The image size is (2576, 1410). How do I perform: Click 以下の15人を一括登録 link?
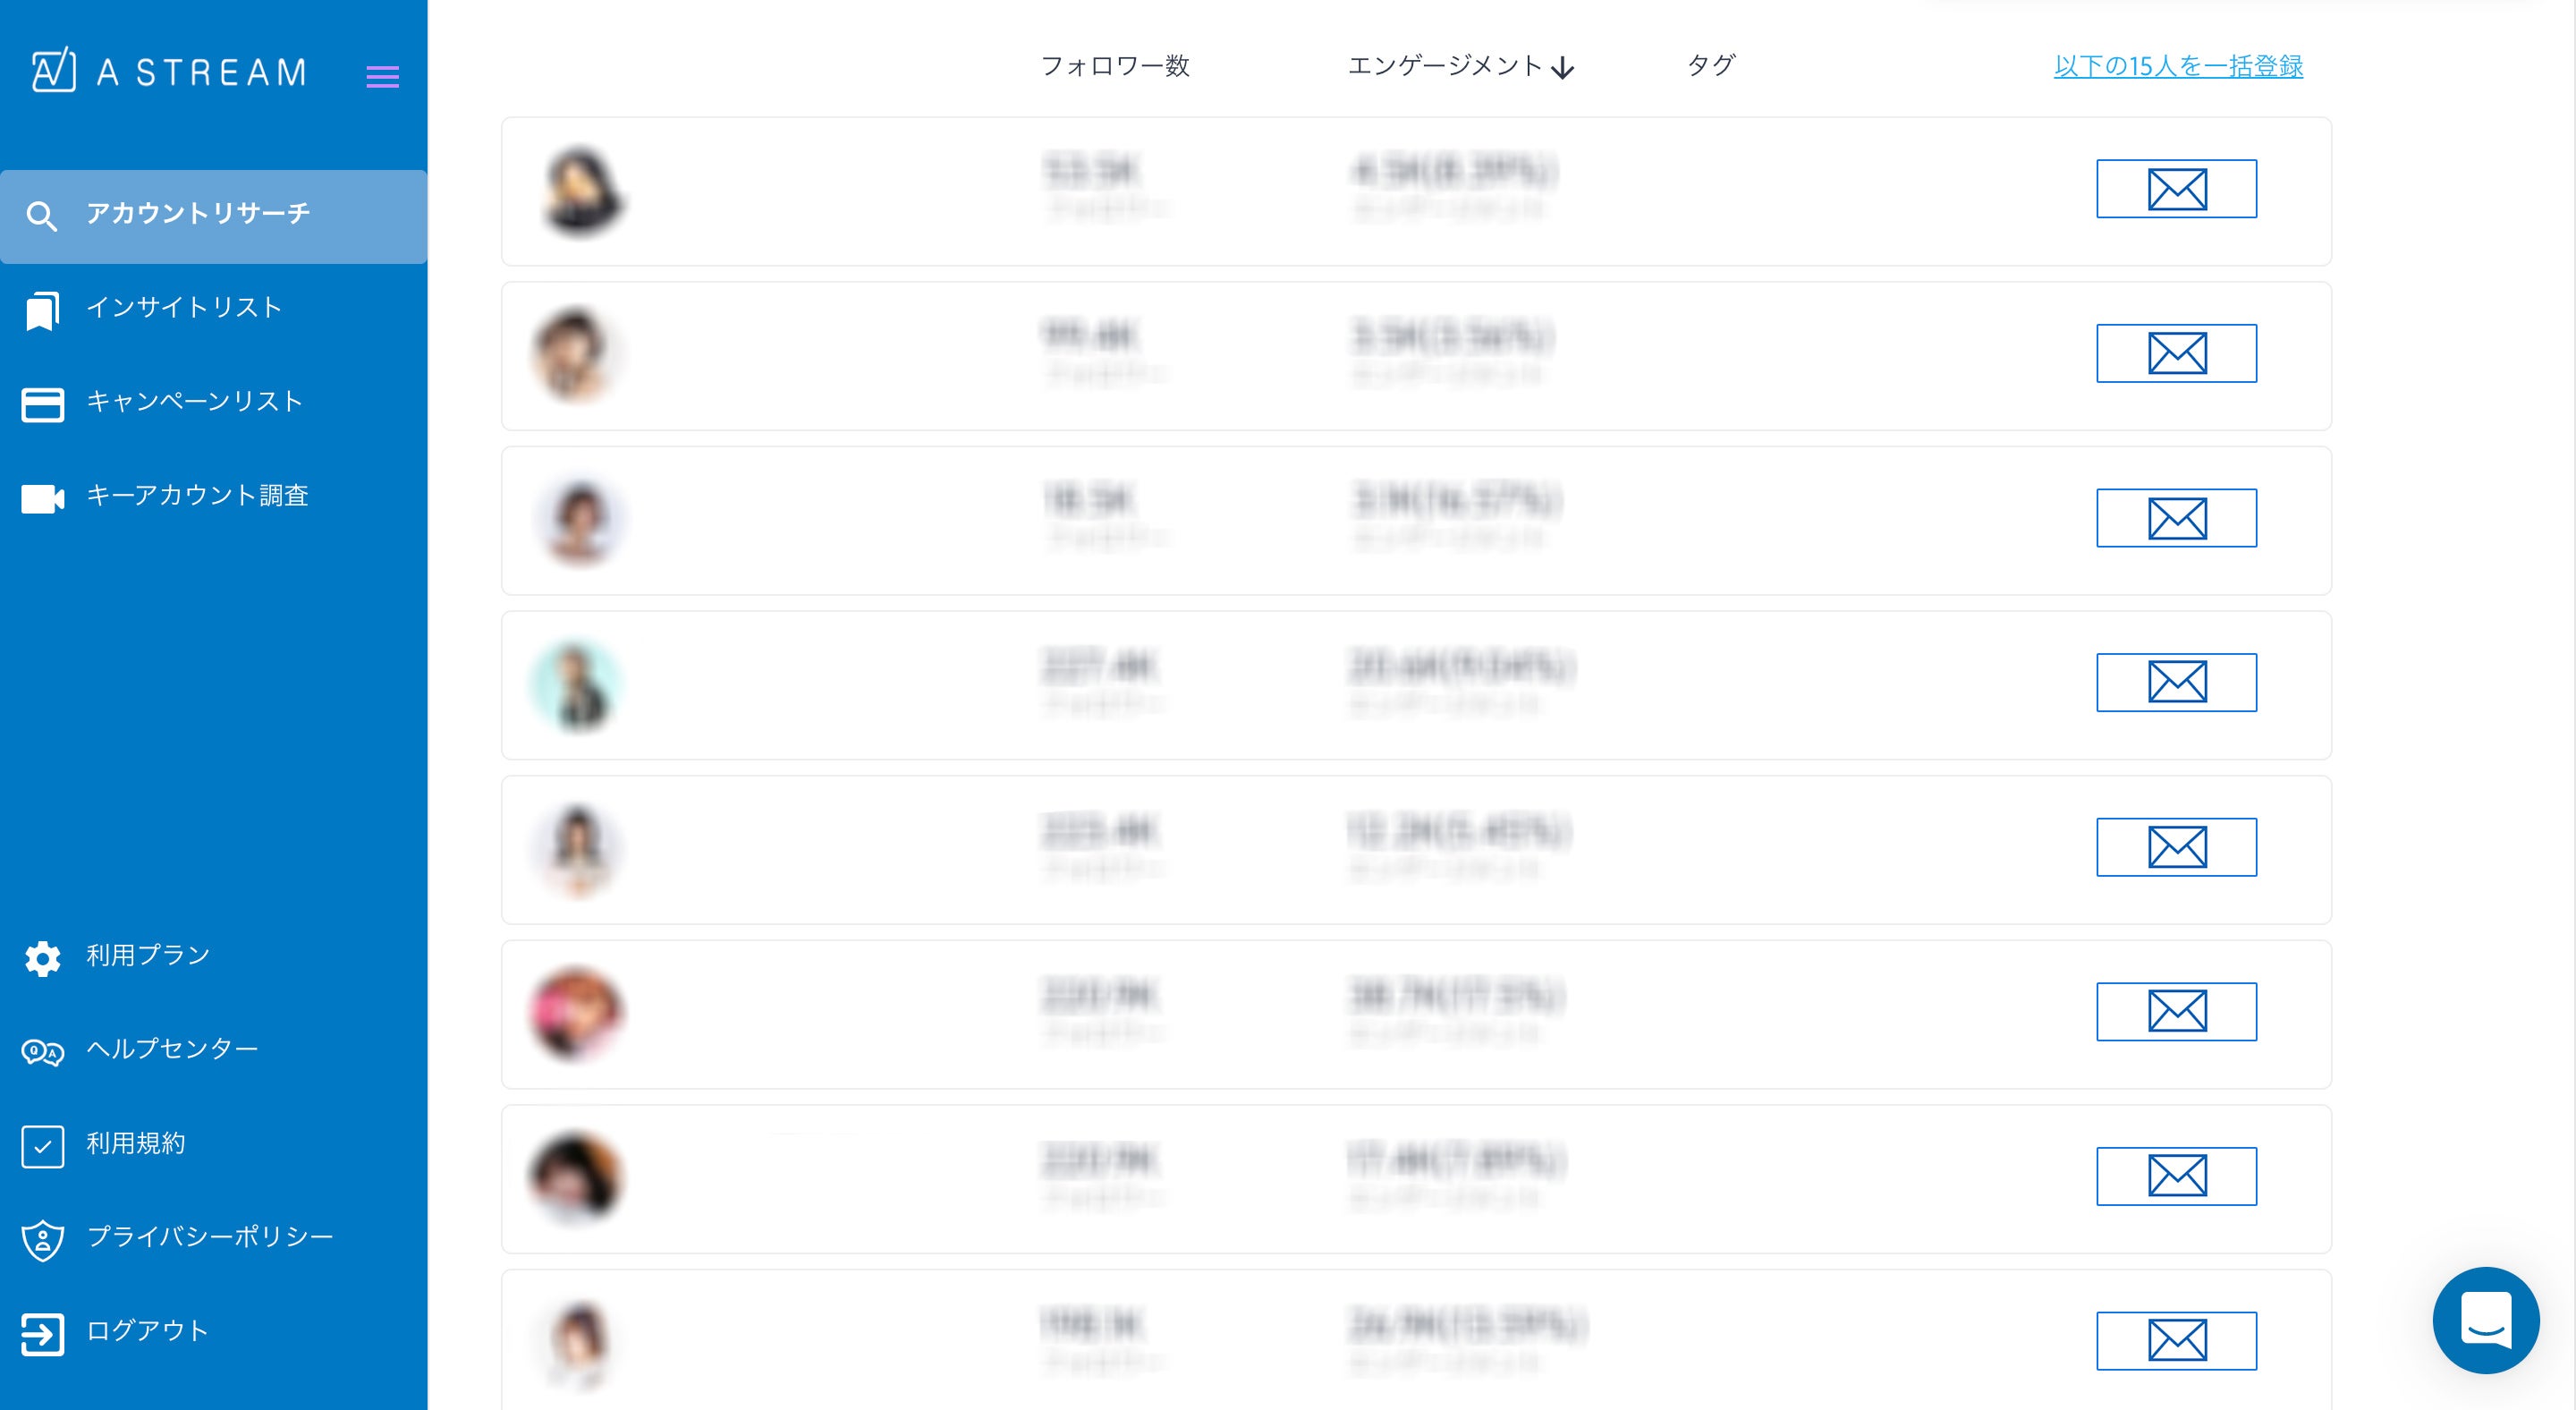coord(2178,66)
